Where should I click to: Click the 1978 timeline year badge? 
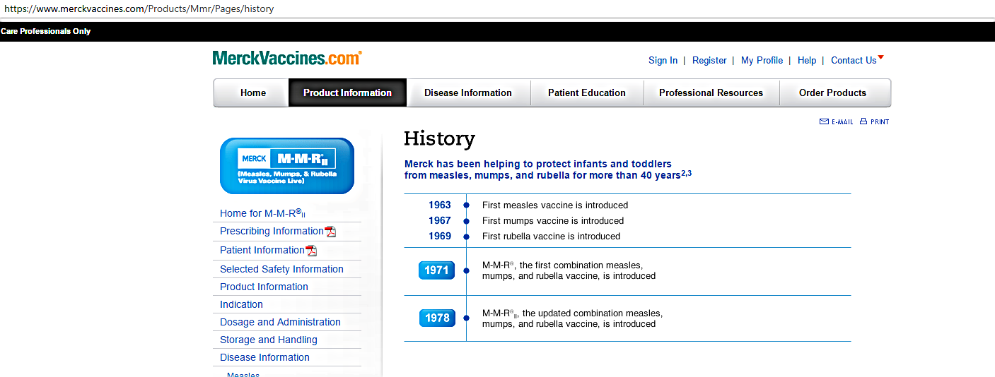(x=437, y=318)
